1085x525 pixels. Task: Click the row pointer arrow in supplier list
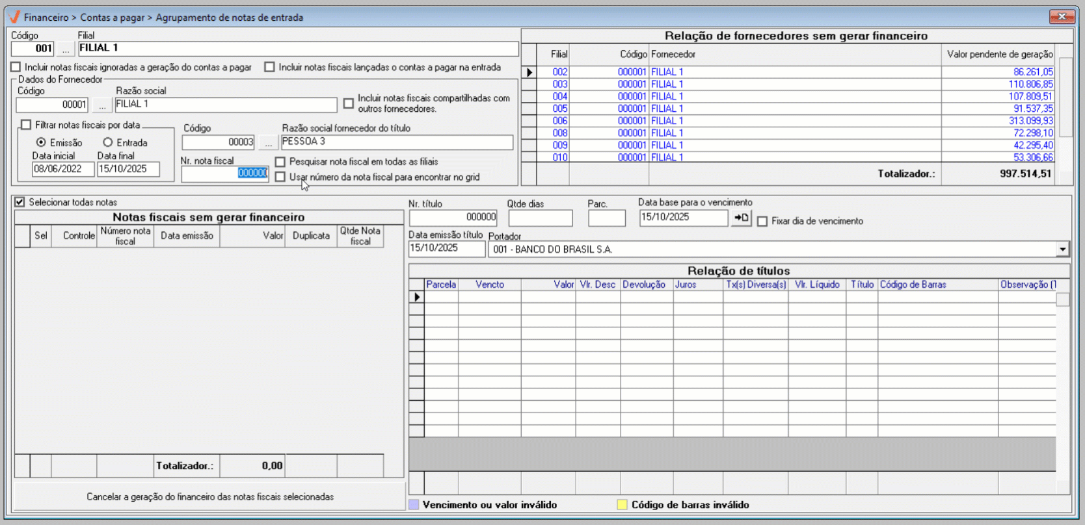(x=529, y=72)
